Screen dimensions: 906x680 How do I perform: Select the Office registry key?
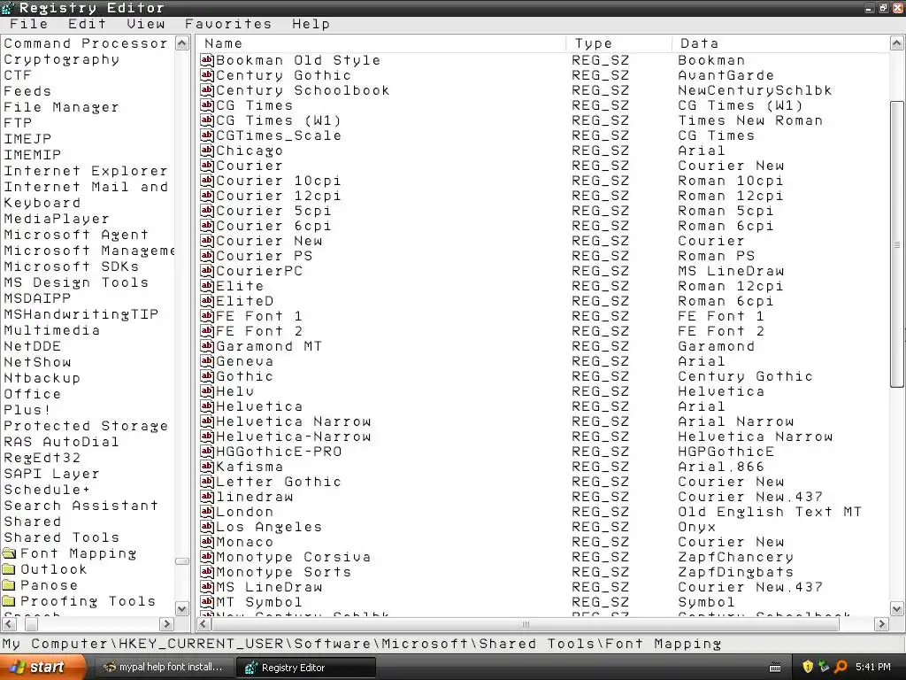(33, 394)
